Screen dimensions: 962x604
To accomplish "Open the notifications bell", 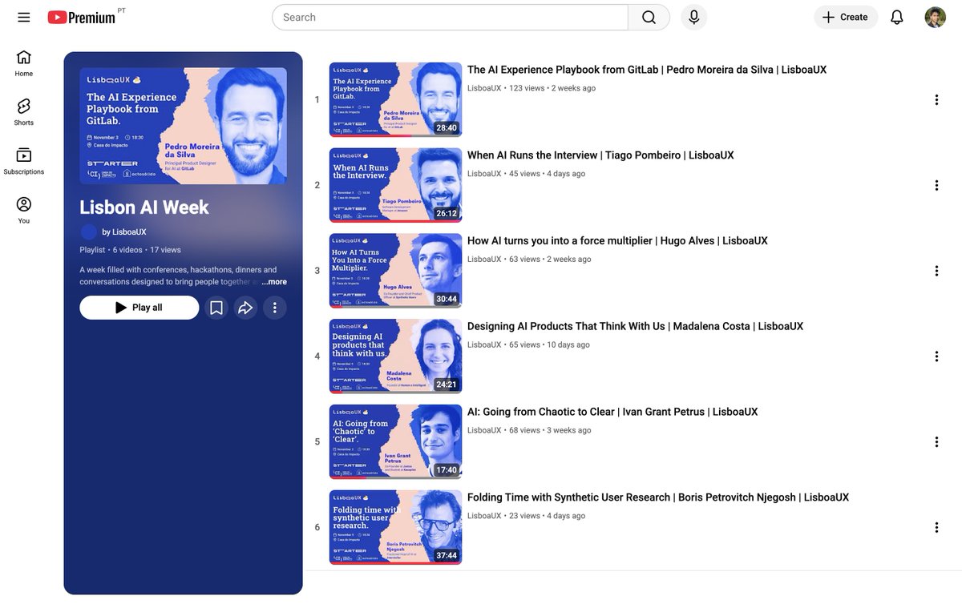I will point(897,18).
